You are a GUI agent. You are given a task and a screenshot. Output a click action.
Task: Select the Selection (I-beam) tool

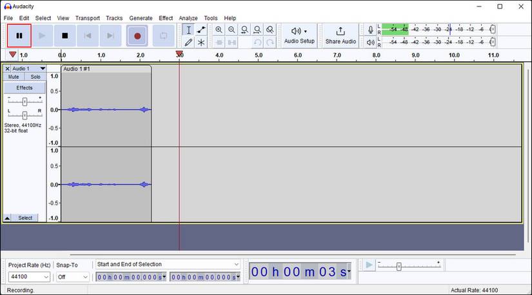click(x=189, y=30)
